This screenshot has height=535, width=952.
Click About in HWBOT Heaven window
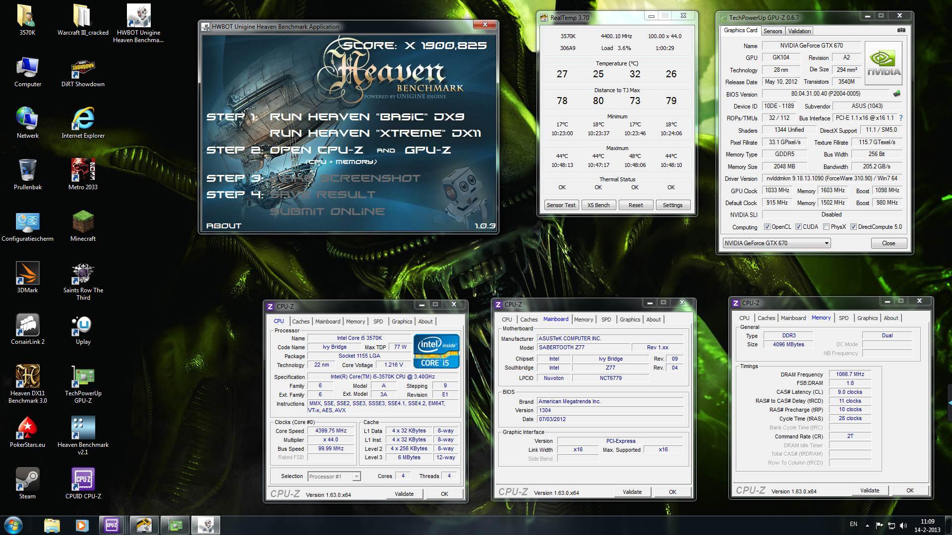[224, 226]
